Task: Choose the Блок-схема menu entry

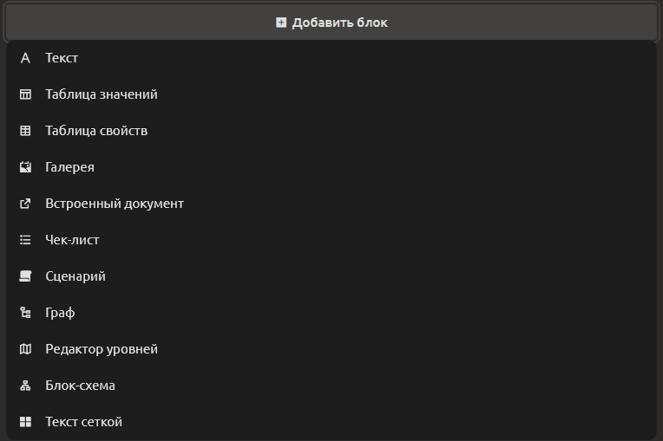Action: (331, 386)
